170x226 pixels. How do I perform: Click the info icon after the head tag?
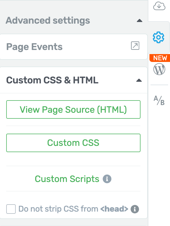(x=135, y=209)
